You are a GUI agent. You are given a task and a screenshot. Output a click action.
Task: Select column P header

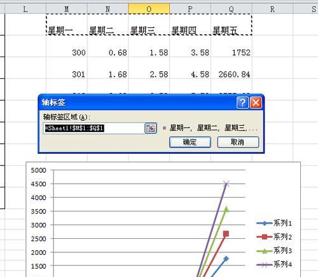click(x=190, y=9)
